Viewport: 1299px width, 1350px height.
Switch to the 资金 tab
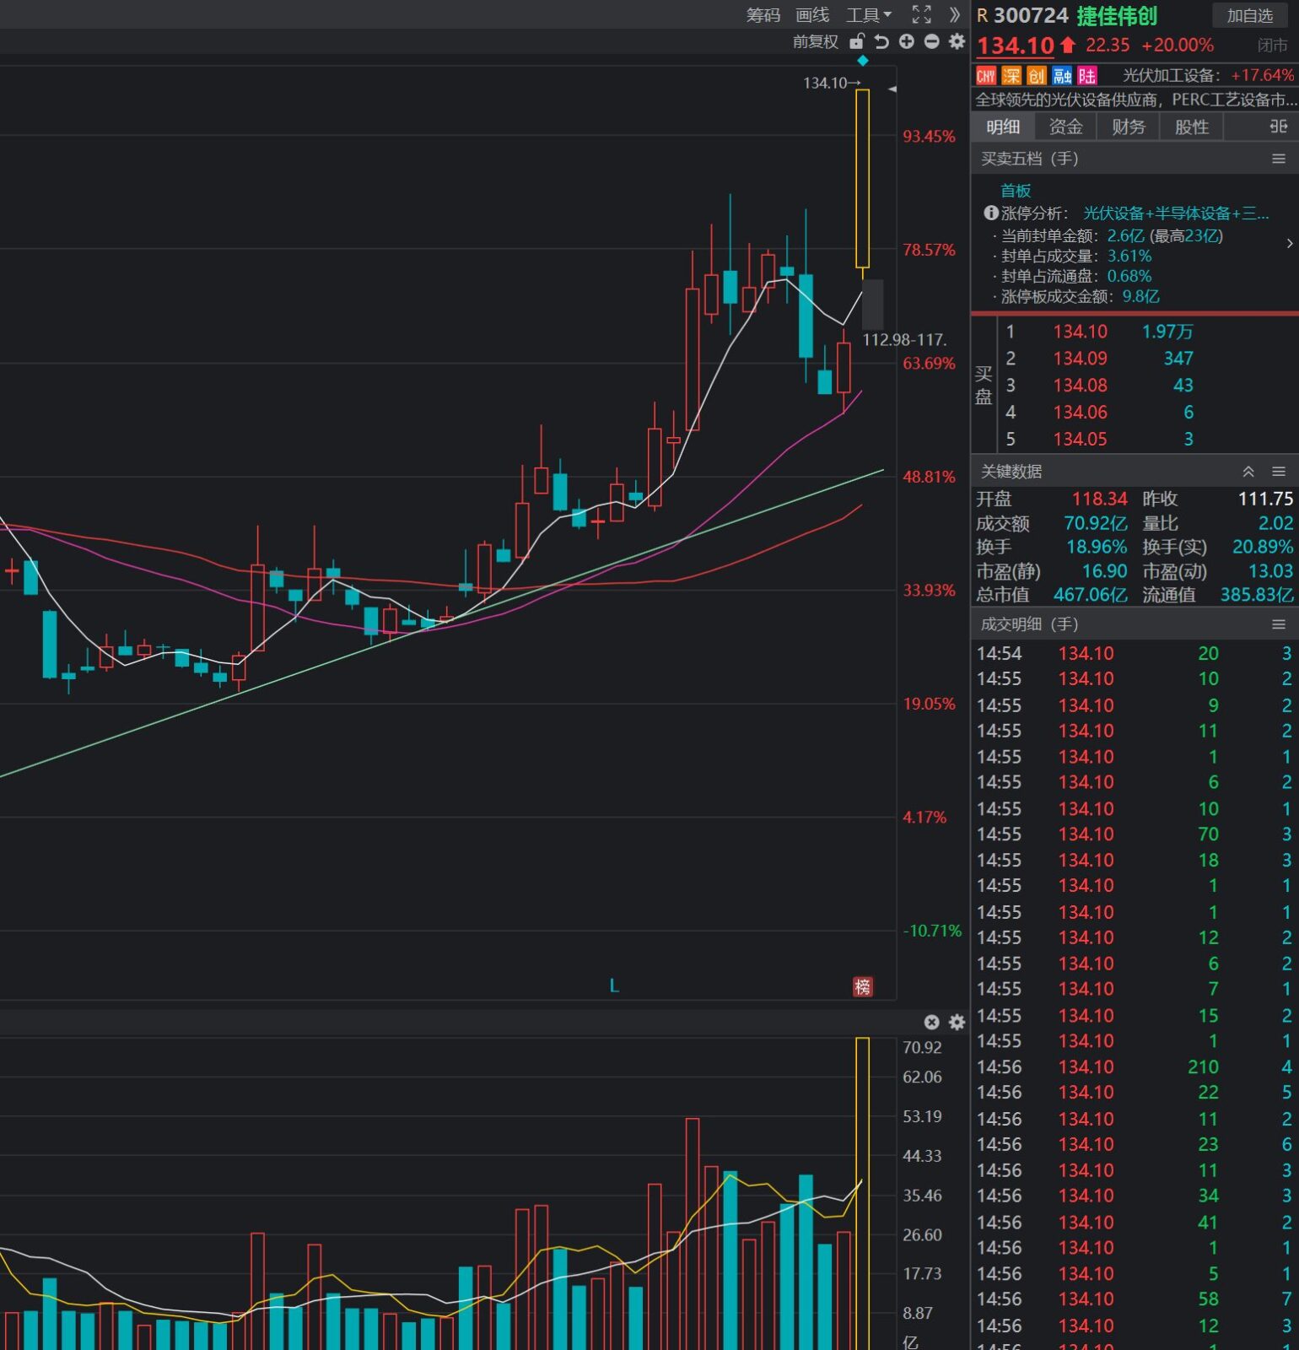[x=1065, y=127]
